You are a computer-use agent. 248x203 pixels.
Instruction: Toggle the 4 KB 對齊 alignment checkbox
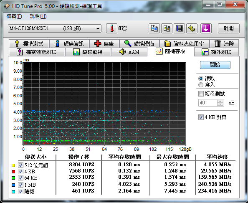click(201, 117)
